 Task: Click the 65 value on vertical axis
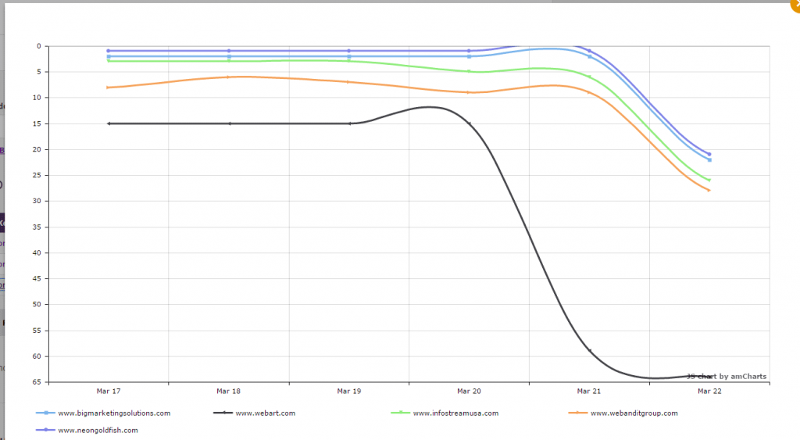[37, 382]
